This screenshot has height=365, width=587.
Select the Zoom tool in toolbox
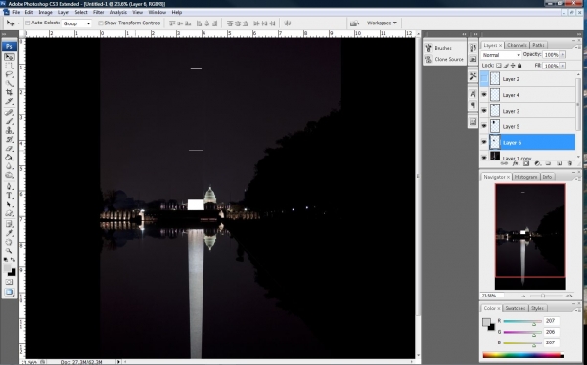pyautogui.click(x=9, y=251)
